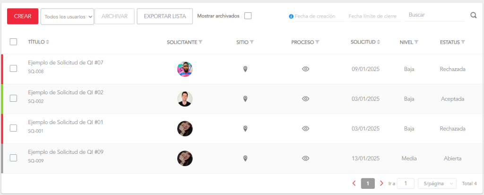Click the Buscar search field
This screenshot has height=195, width=484.
coord(434,15)
